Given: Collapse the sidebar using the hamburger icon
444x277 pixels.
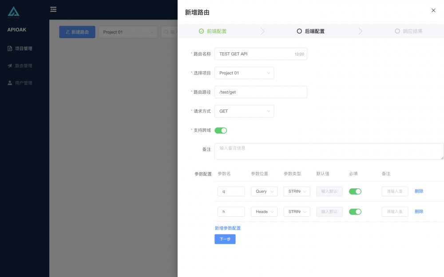Looking at the screenshot, I should (53, 9).
